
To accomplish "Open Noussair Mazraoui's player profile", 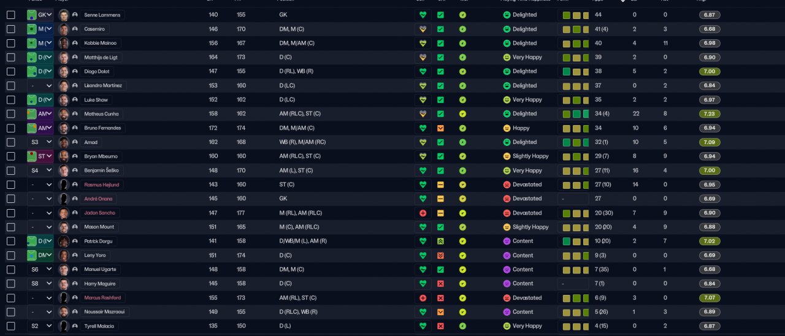I will [x=104, y=312].
